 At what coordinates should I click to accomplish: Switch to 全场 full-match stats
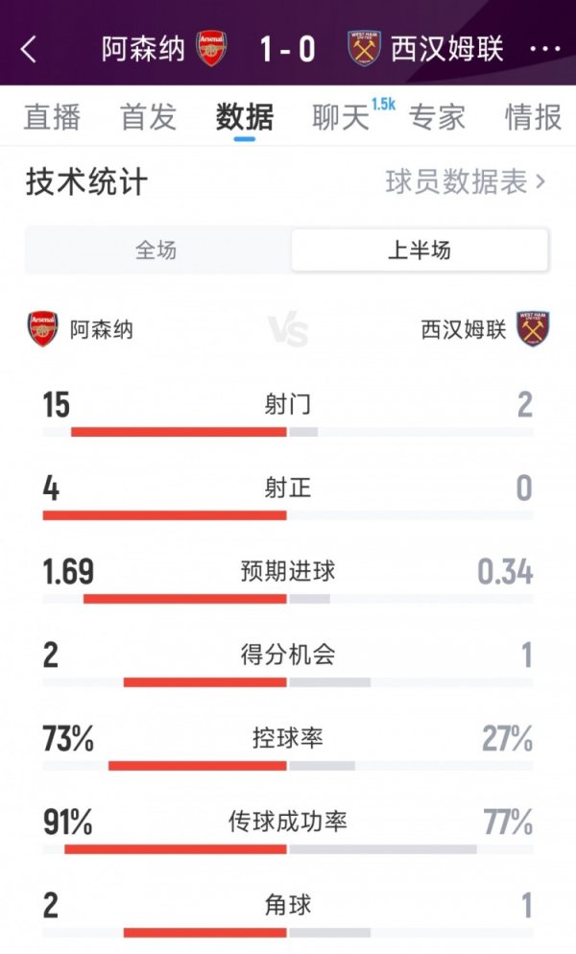click(x=156, y=250)
